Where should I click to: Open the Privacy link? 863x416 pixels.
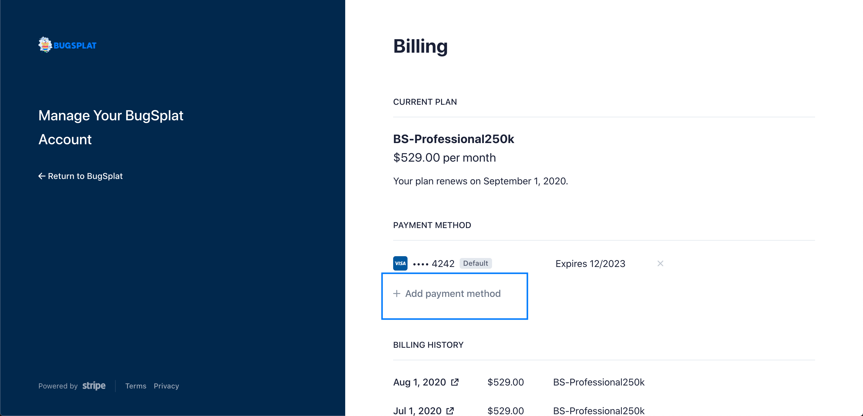click(166, 386)
